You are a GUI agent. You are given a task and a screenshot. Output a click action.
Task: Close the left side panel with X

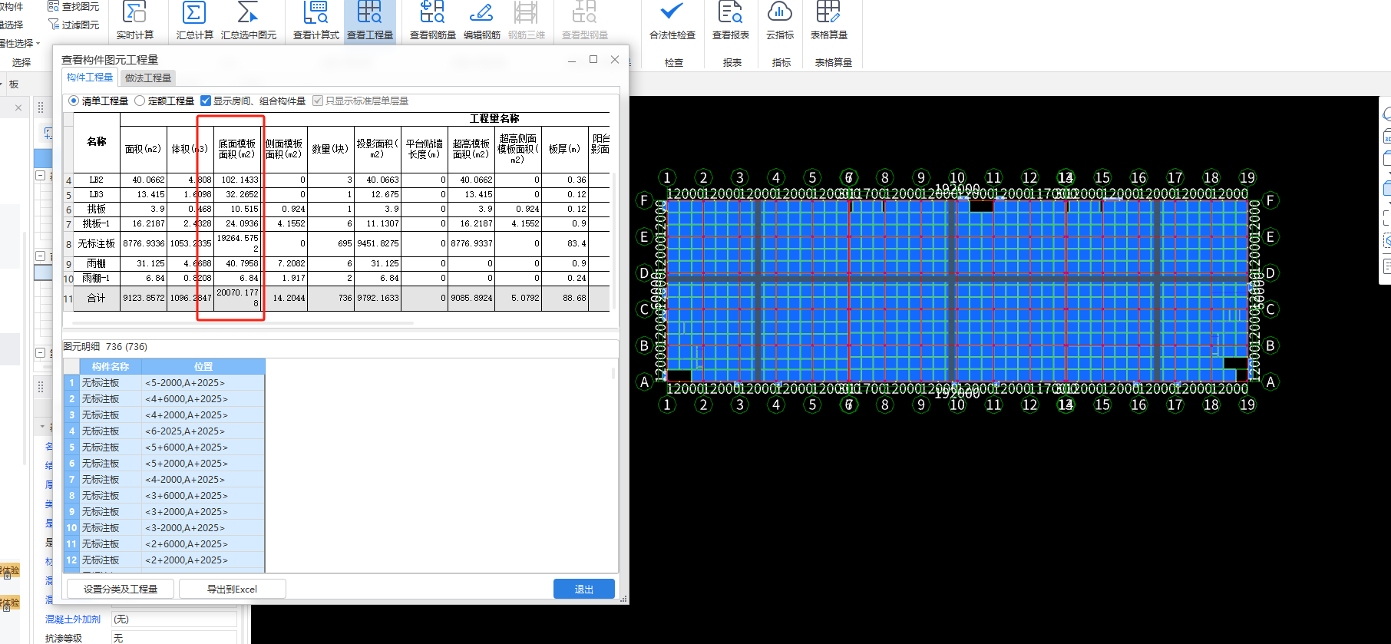[18, 108]
